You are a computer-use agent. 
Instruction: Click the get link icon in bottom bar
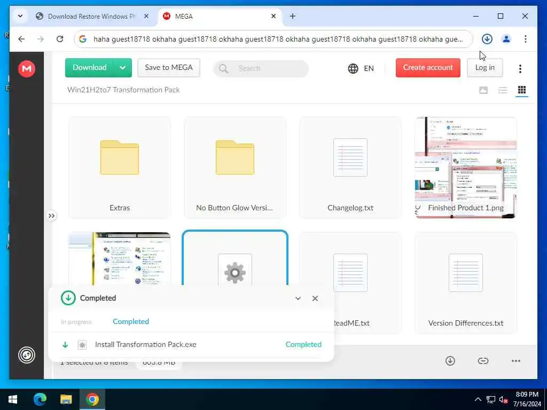(483, 361)
